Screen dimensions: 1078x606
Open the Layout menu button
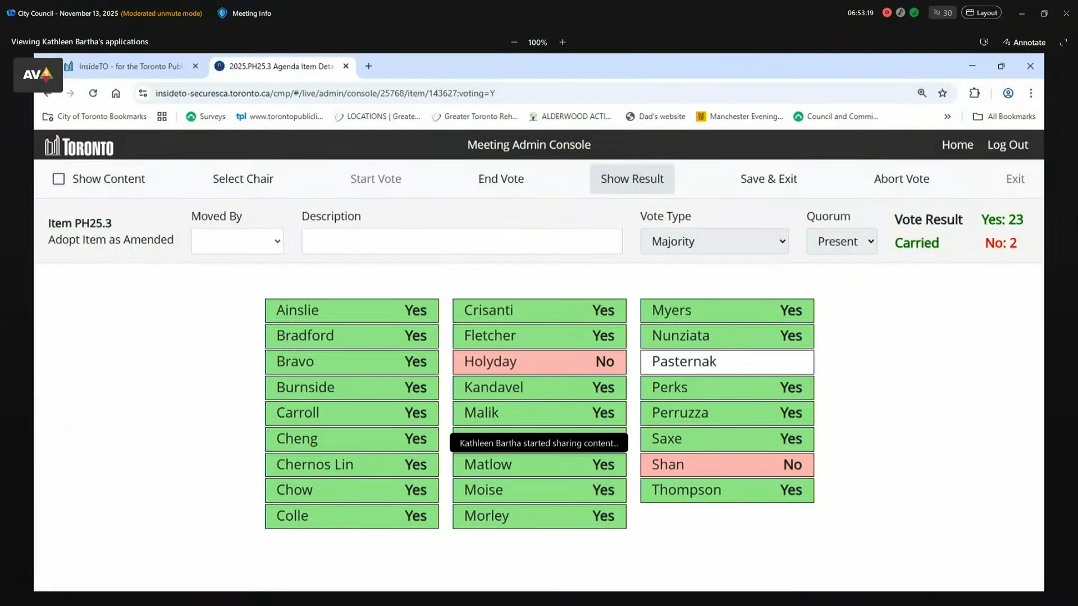coord(981,13)
